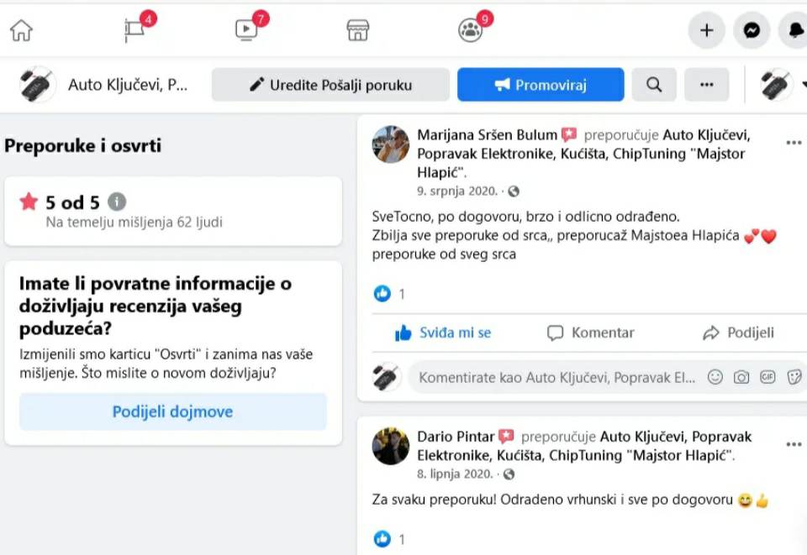Image resolution: width=807 pixels, height=555 pixels.
Task: Click the 8. lipnja 2020. date link
Action: point(455,474)
